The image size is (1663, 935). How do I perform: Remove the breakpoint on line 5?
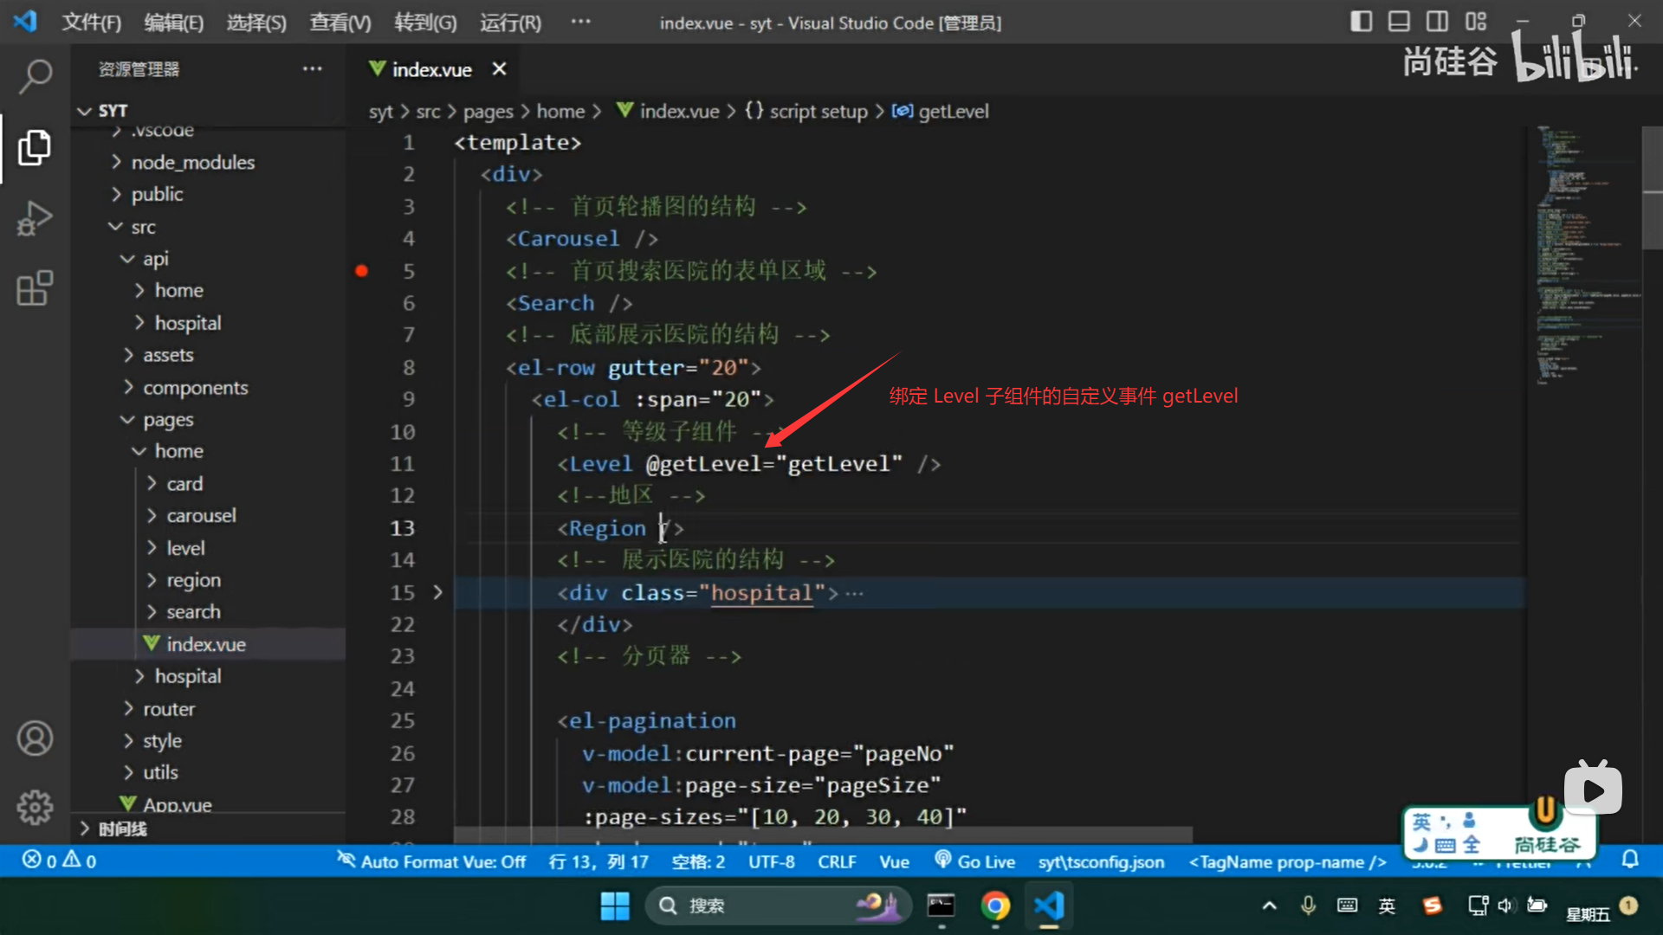click(x=362, y=271)
